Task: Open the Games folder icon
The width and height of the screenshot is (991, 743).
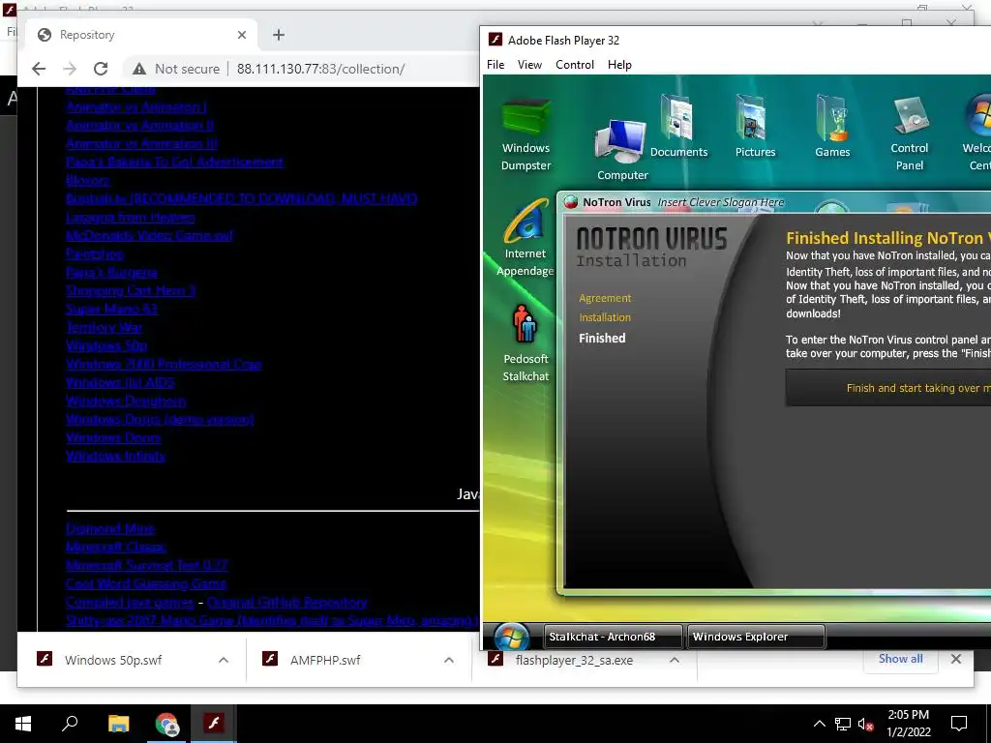Action: [831, 126]
